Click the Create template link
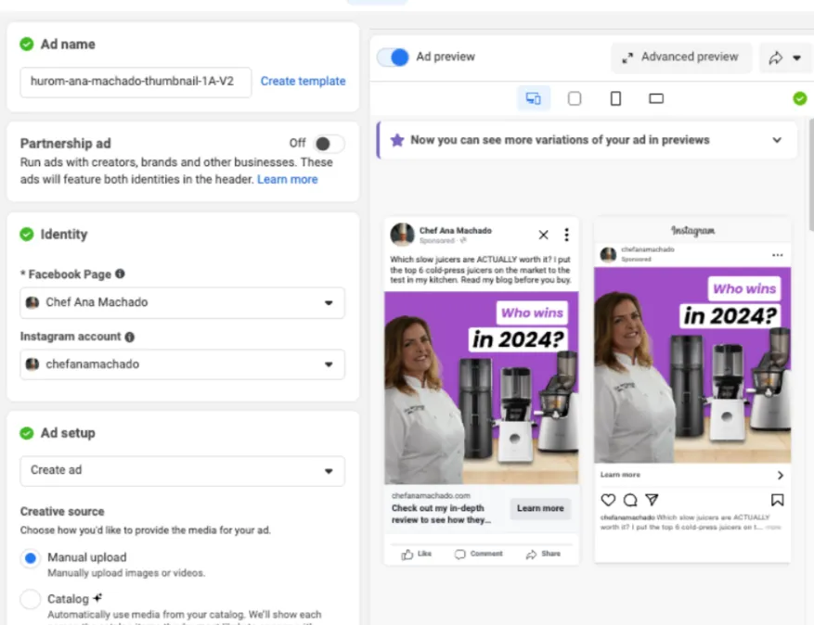The image size is (814, 625). [x=303, y=82]
